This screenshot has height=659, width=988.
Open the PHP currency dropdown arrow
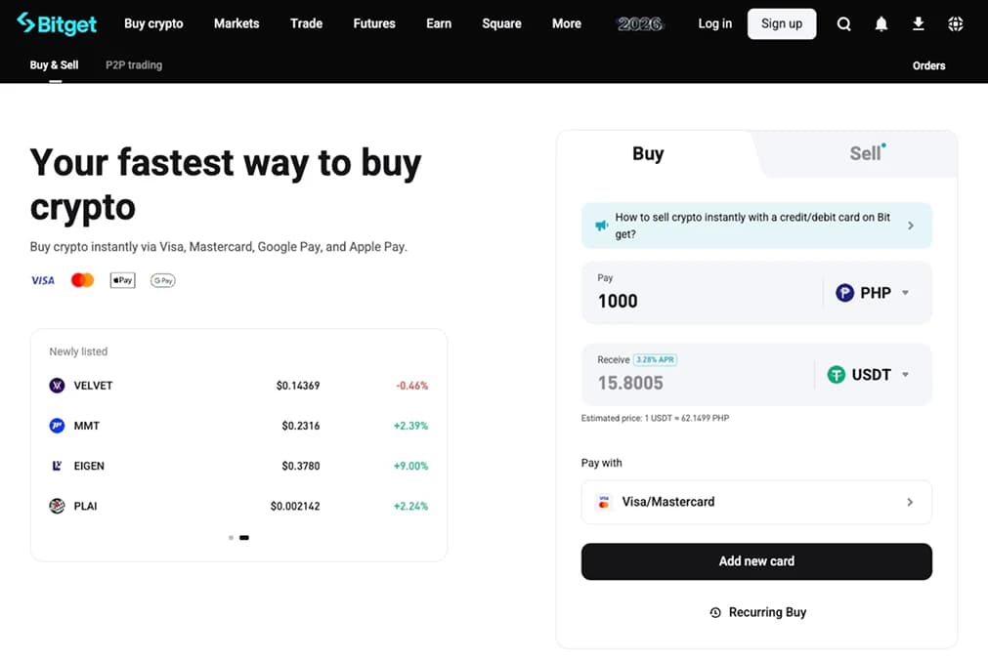pyautogui.click(x=906, y=293)
